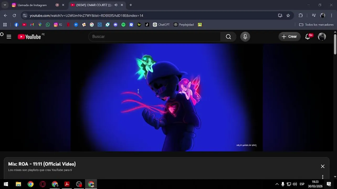337x189 pixels.
Task: Open the TikTok bookmark
Action: [147, 25]
